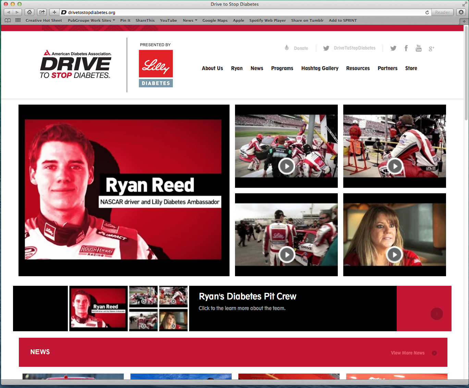Open the DriveToStopDiabetes Twitter link
The height and width of the screenshot is (388, 469).
355,48
